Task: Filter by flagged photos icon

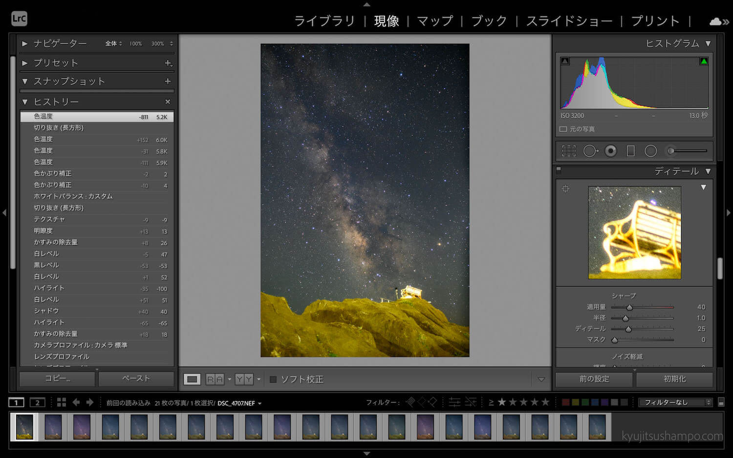Action: click(410, 402)
